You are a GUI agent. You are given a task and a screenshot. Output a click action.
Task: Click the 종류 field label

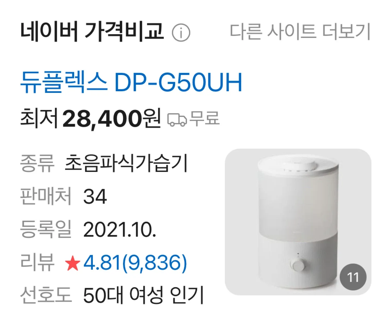[37, 163]
